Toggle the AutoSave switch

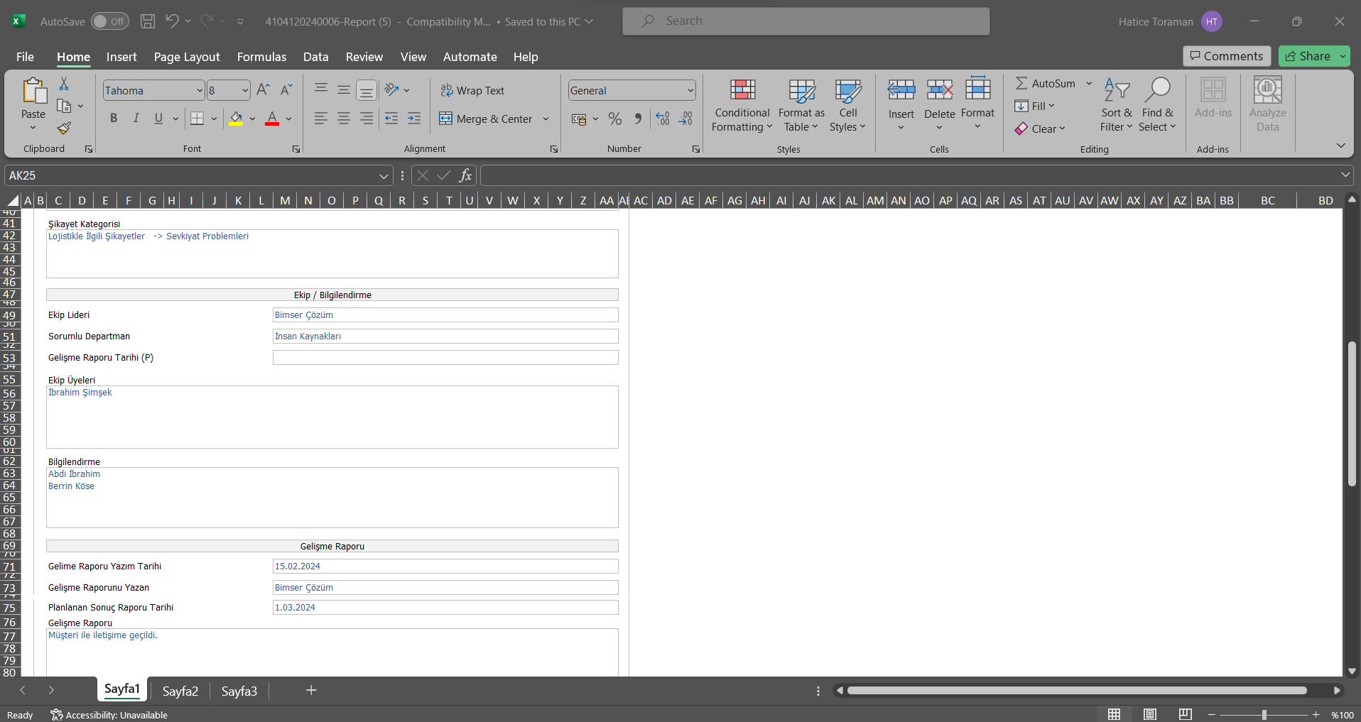(x=109, y=21)
